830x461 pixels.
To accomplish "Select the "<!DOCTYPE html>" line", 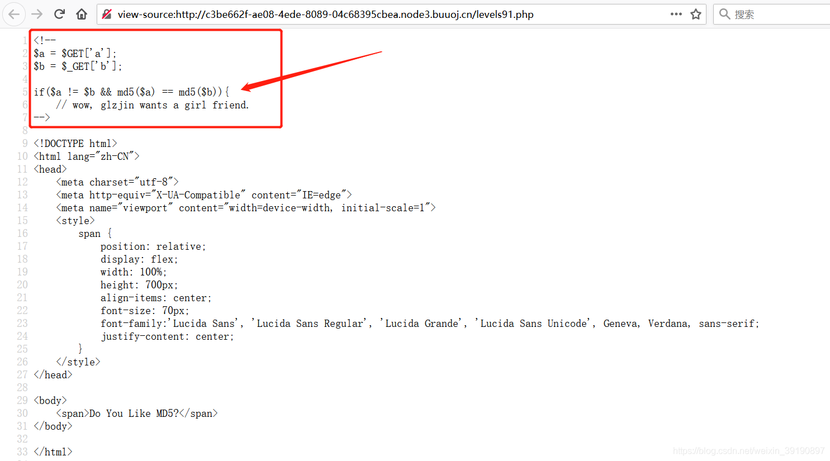I will pos(75,144).
